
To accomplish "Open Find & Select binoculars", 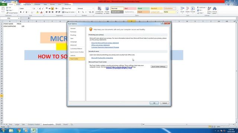I will 215,10.
